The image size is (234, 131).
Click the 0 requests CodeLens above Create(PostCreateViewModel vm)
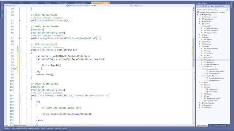47,36
